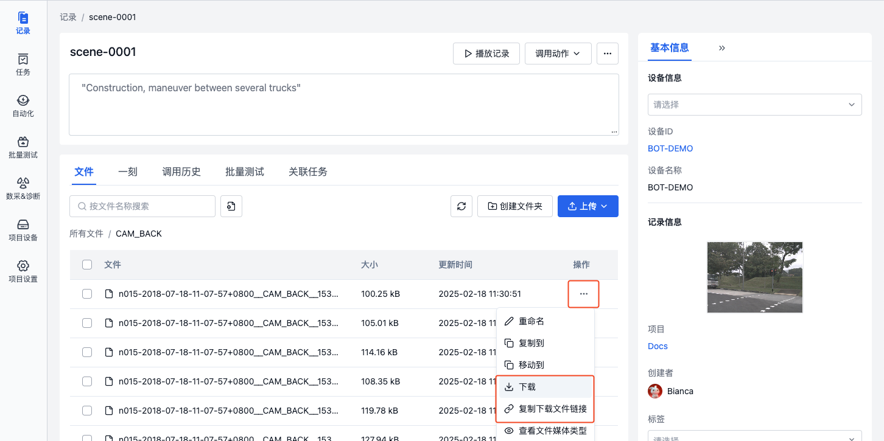This screenshot has width=884, height=441.
Task: Check the box for the 119.78 kB file
Action: [x=87, y=411]
